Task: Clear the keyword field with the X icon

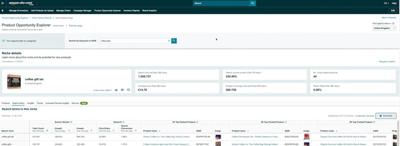Action: tap(169, 41)
